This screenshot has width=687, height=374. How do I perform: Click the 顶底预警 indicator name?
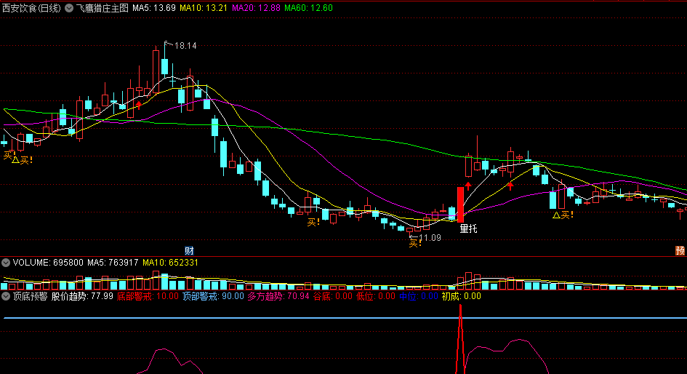click(31, 296)
